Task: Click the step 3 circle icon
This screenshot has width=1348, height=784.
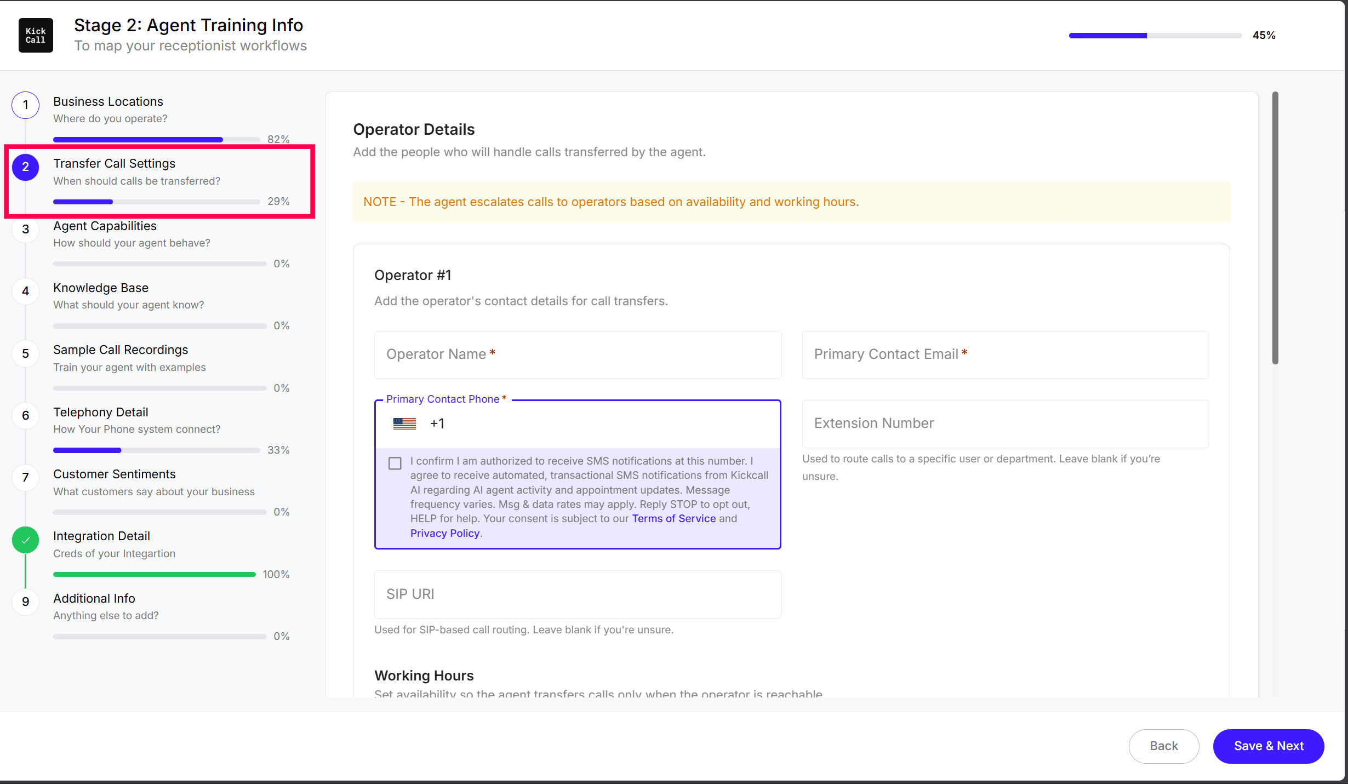Action: 25,229
